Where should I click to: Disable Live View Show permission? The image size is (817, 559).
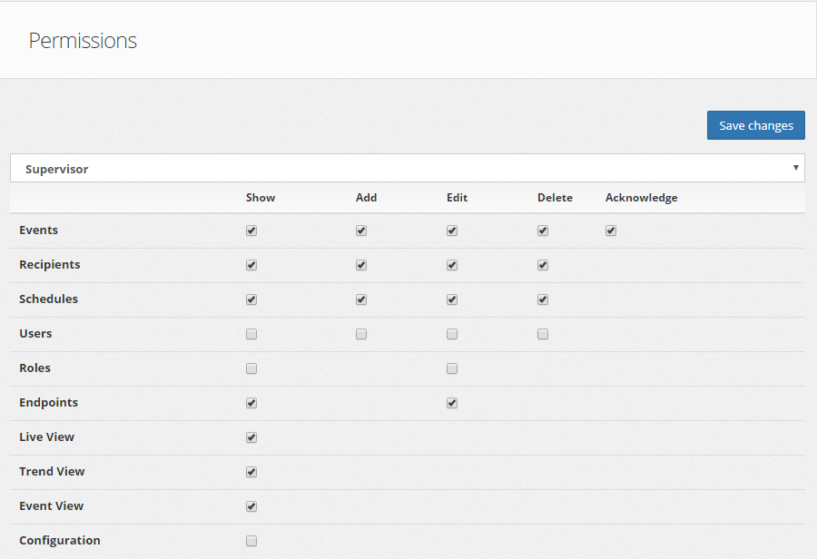pyautogui.click(x=251, y=437)
